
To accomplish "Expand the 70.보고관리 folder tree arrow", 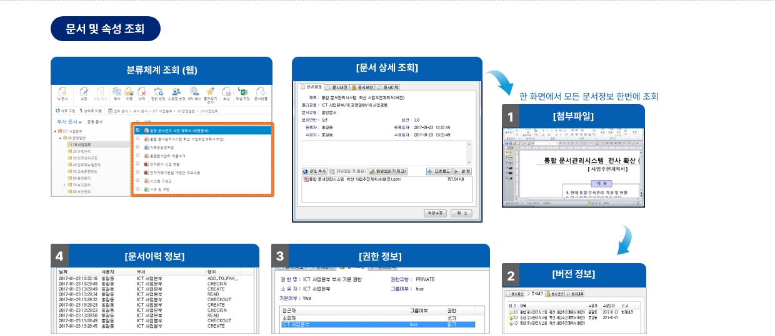I will (x=64, y=185).
